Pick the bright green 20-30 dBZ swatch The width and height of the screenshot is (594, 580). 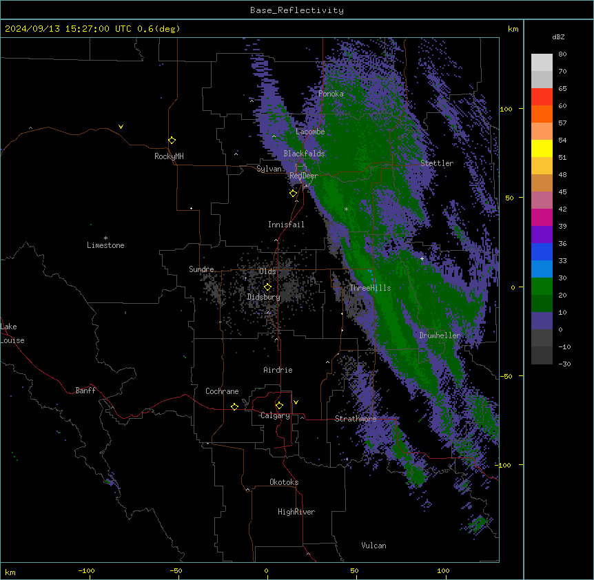pyautogui.click(x=542, y=287)
